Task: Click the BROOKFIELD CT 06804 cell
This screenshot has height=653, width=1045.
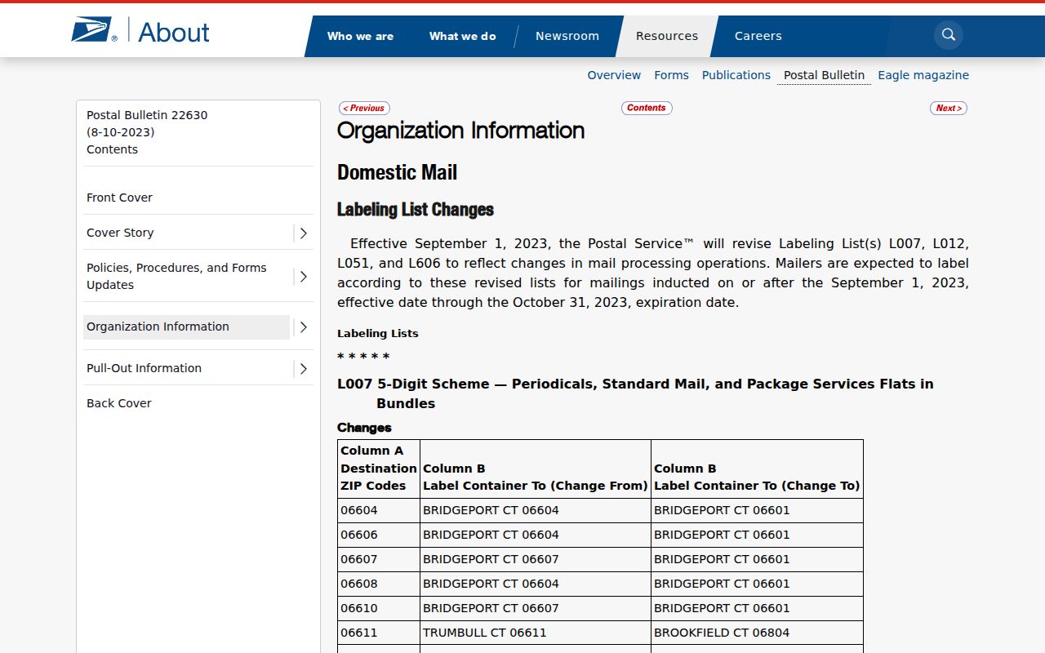Action: [x=757, y=633]
